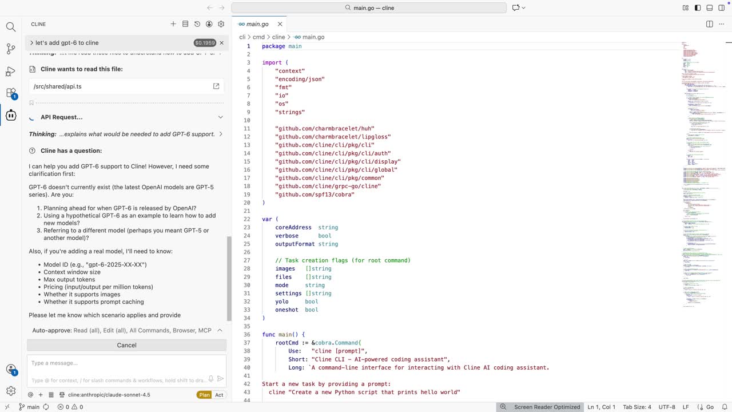This screenshot has width=732, height=412.
Task: Open Cline task history
Action: tap(197, 24)
